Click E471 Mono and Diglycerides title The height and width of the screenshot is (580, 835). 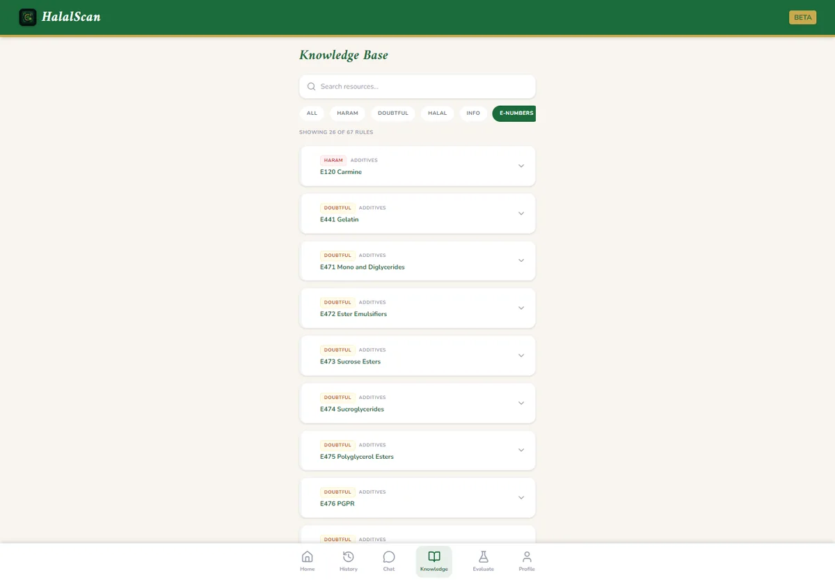363,267
